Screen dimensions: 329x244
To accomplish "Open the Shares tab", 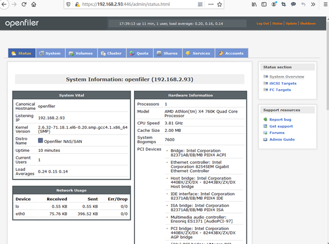I will [x=168, y=53].
